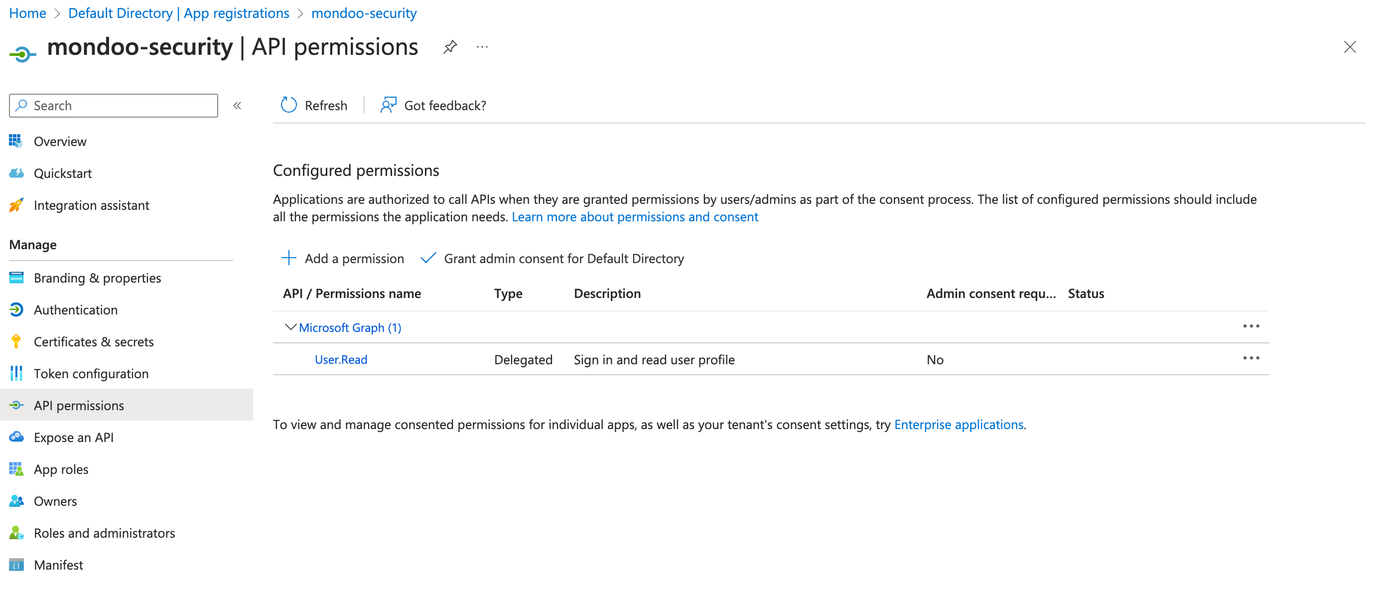The height and width of the screenshot is (595, 1377).
Task: Open the Enterprise applications link
Action: [959, 425]
